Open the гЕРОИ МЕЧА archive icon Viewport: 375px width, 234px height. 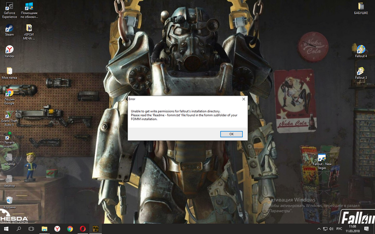point(29,32)
